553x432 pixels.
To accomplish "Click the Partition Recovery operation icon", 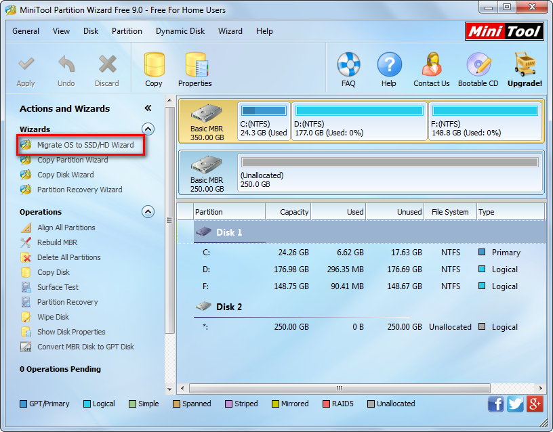I will point(26,302).
